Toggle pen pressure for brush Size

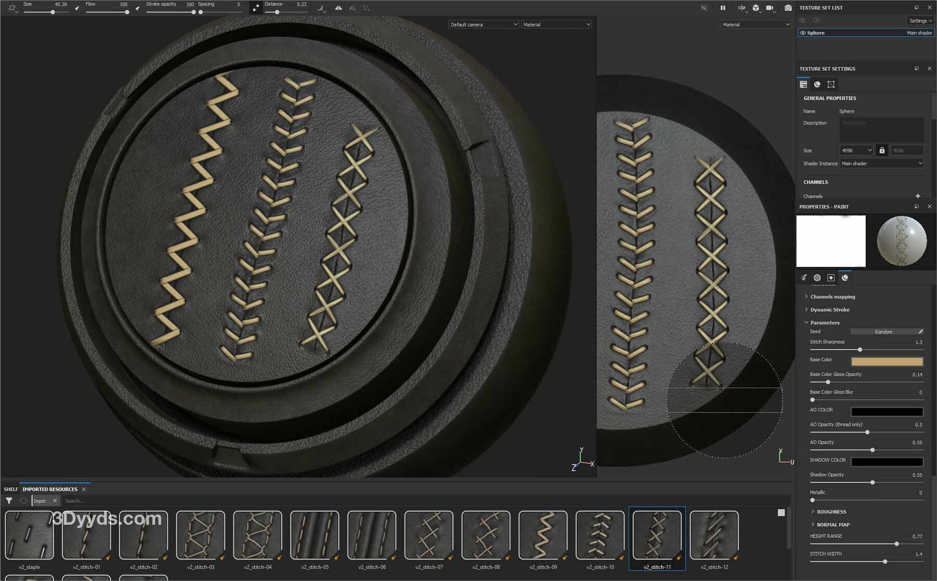pos(77,8)
